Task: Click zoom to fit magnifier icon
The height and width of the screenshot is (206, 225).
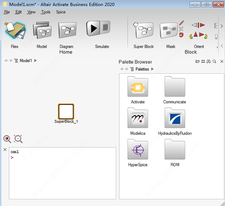Action: tap(18, 139)
